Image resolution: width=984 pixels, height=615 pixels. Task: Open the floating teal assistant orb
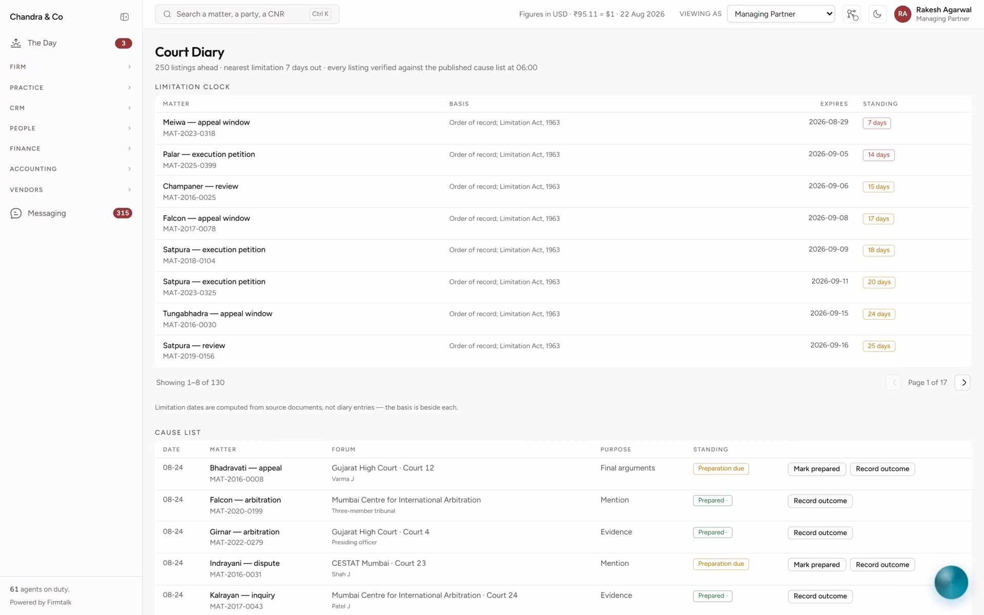click(x=951, y=582)
